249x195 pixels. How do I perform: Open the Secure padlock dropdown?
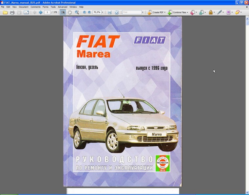tap(211, 12)
